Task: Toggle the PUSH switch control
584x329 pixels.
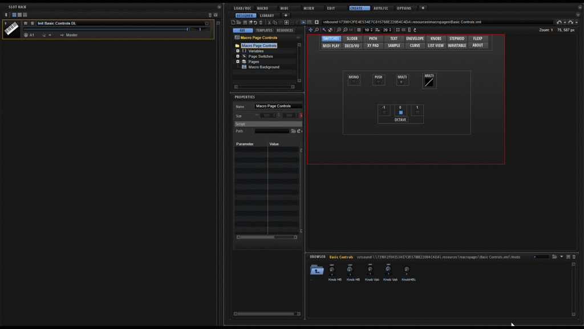Action: pyautogui.click(x=378, y=79)
